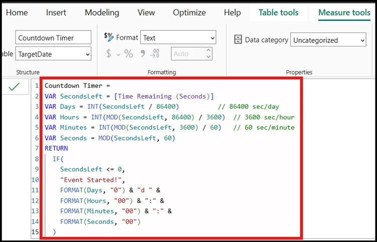Viewport: 377px width, 242px height.
Task: Click the green checkmark to commit formula
Action: click(14, 87)
